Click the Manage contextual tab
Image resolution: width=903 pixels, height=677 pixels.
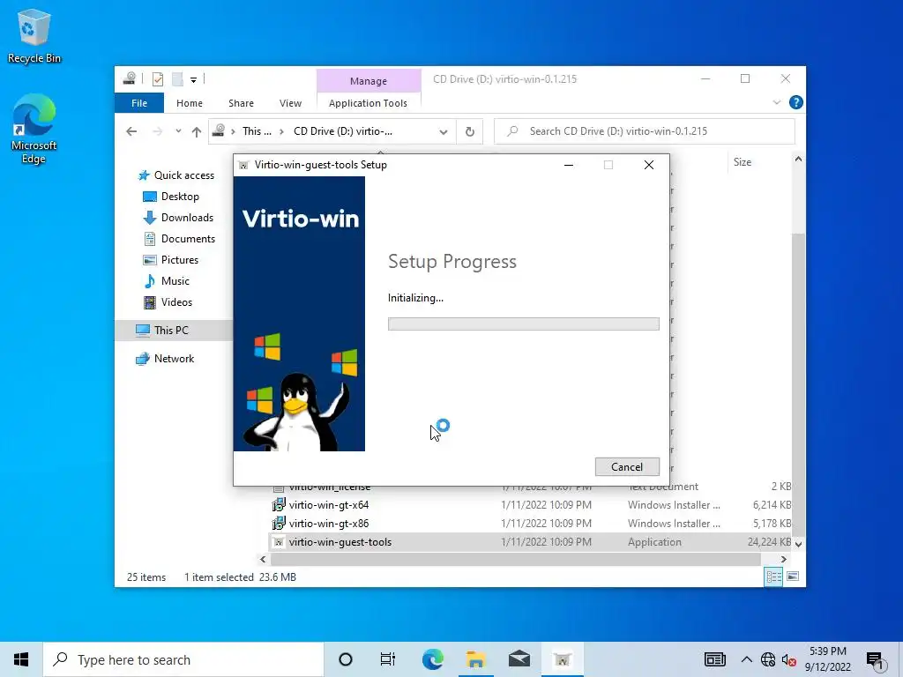coord(369,81)
